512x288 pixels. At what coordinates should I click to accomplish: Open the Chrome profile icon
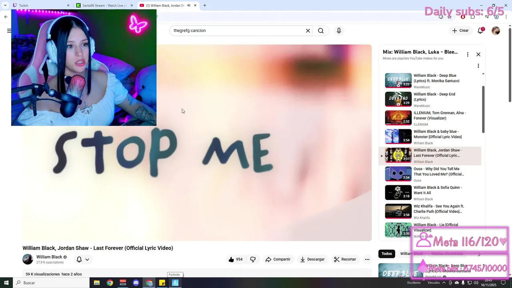[x=496, y=17]
